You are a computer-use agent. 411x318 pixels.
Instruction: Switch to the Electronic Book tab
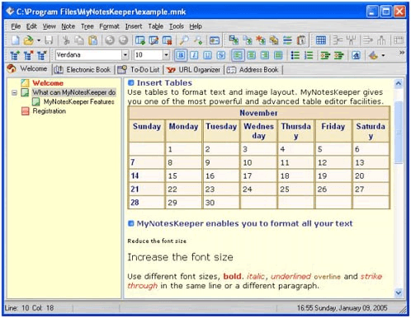83,70
